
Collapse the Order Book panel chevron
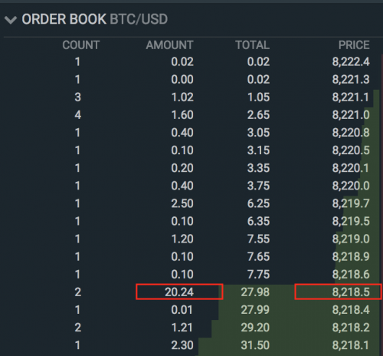coord(11,20)
